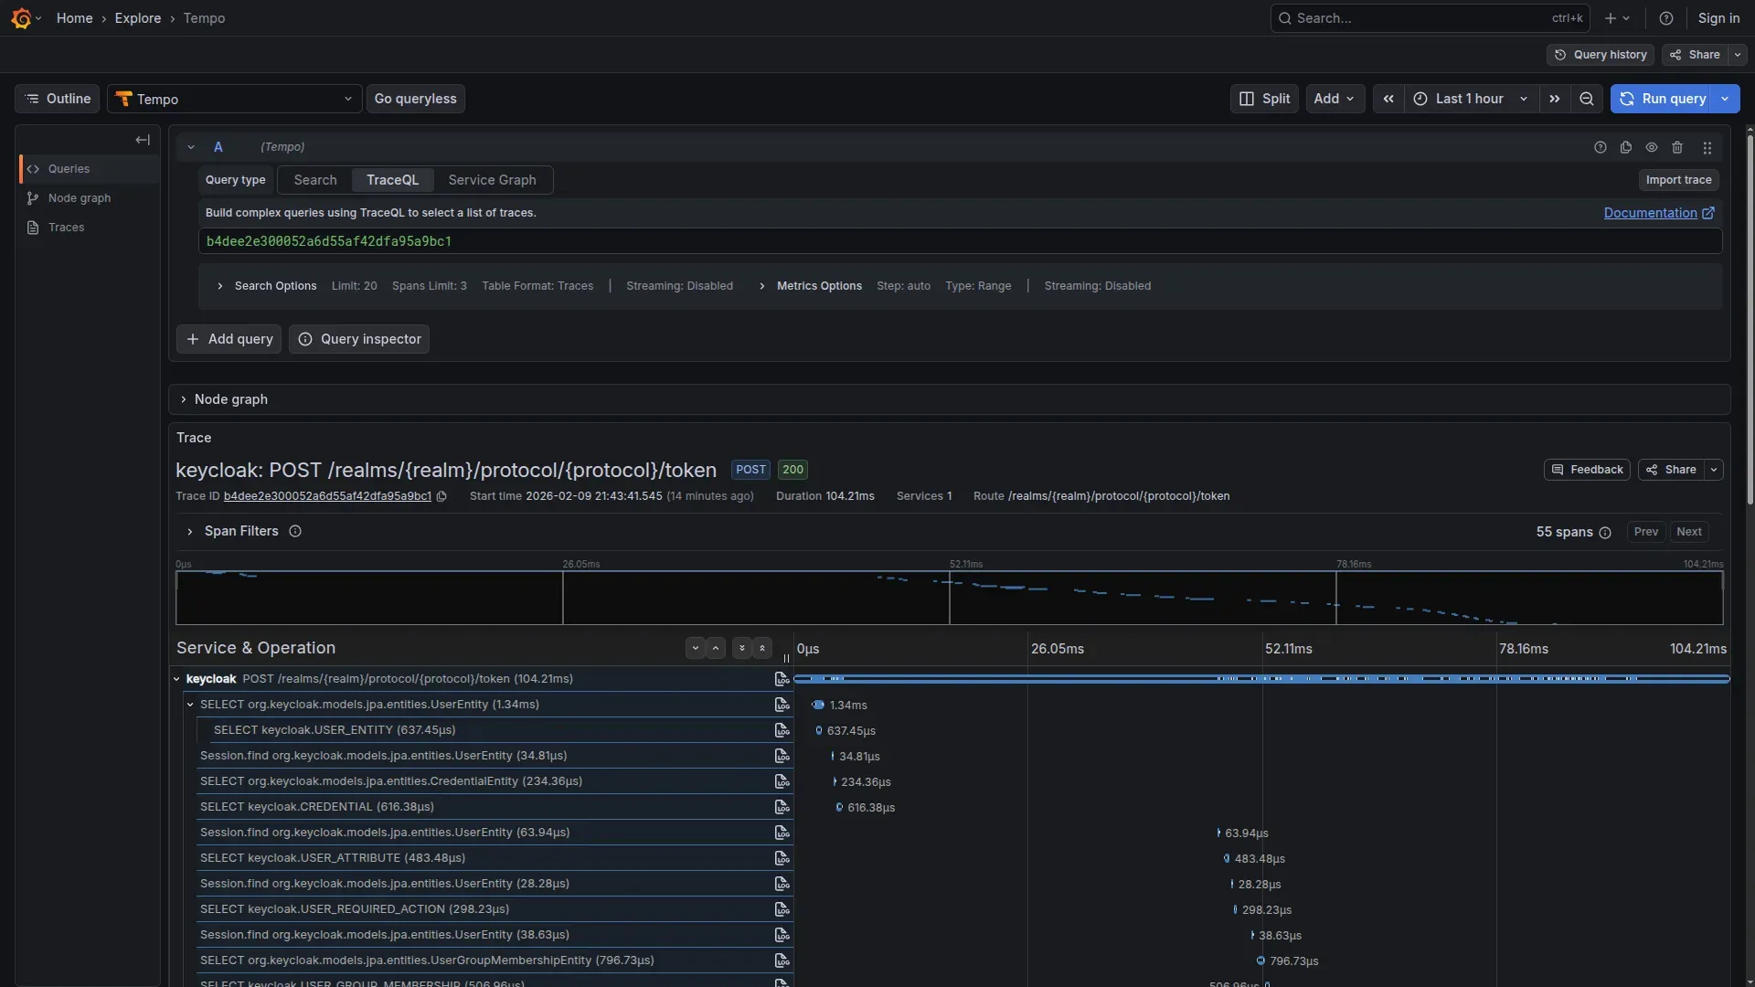Click the help question mark in the top bar

point(1666,18)
